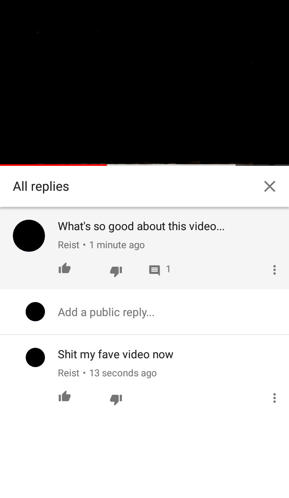The image size is (289, 498).
Task: Open Reist's channel from top comment name
Action: point(69,245)
